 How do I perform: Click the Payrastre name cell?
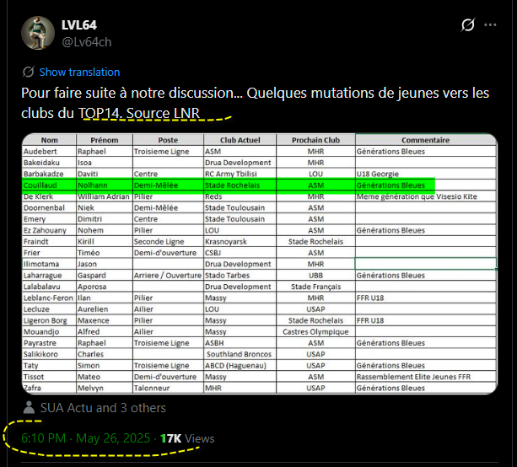pos(50,343)
